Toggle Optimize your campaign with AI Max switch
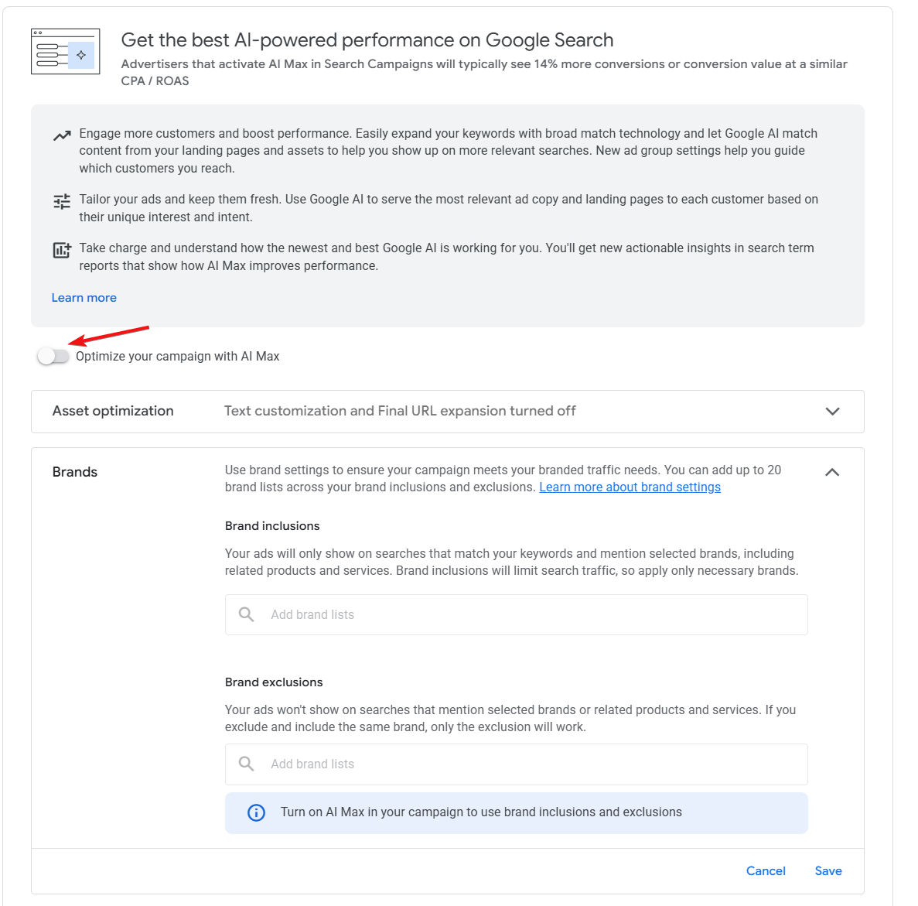This screenshot has width=918, height=906. pos(53,356)
